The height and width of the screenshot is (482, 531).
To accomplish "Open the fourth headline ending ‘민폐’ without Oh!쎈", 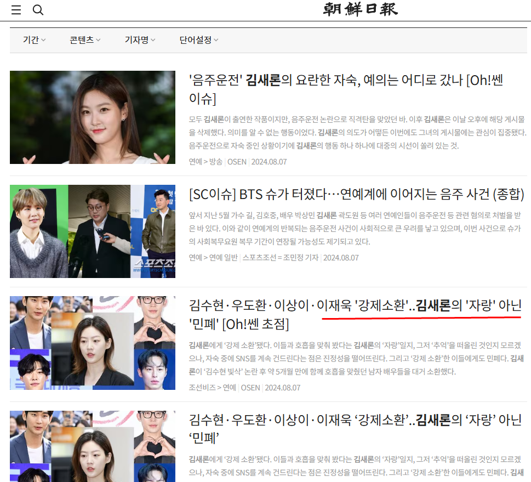I will click(x=355, y=429).
